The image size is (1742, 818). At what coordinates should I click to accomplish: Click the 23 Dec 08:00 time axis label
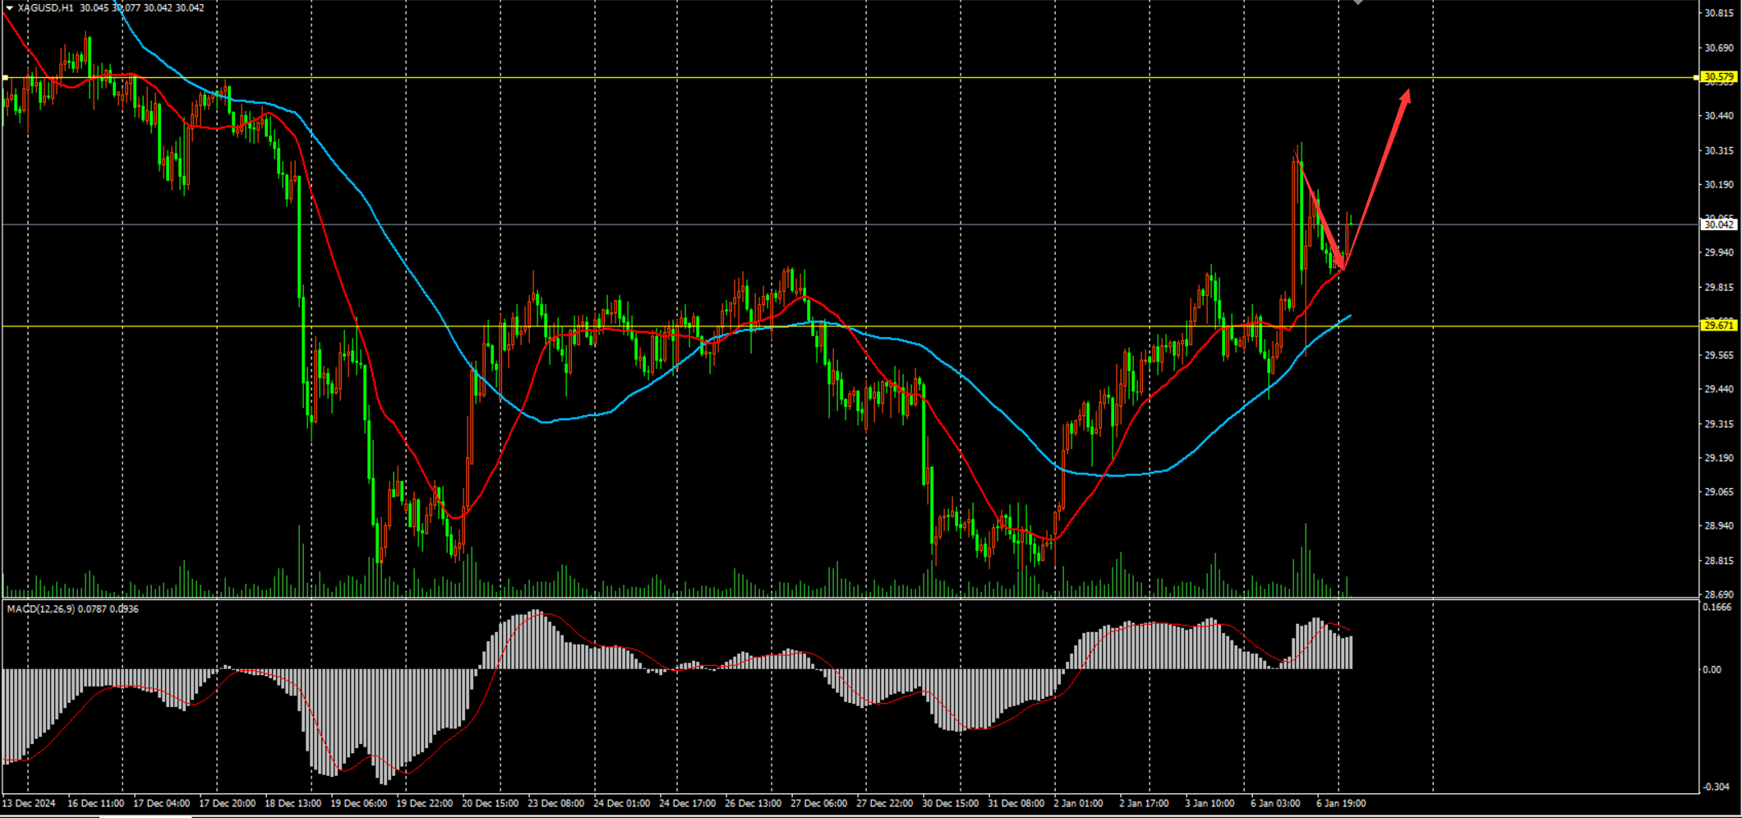point(555,803)
